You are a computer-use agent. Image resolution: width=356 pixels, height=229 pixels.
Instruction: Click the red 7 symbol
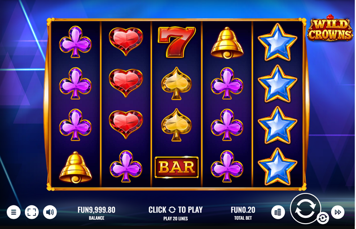176,42
